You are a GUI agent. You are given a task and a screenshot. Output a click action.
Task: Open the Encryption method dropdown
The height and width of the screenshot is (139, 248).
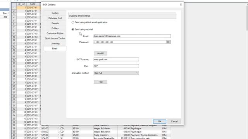pyautogui.click(x=116, y=73)
